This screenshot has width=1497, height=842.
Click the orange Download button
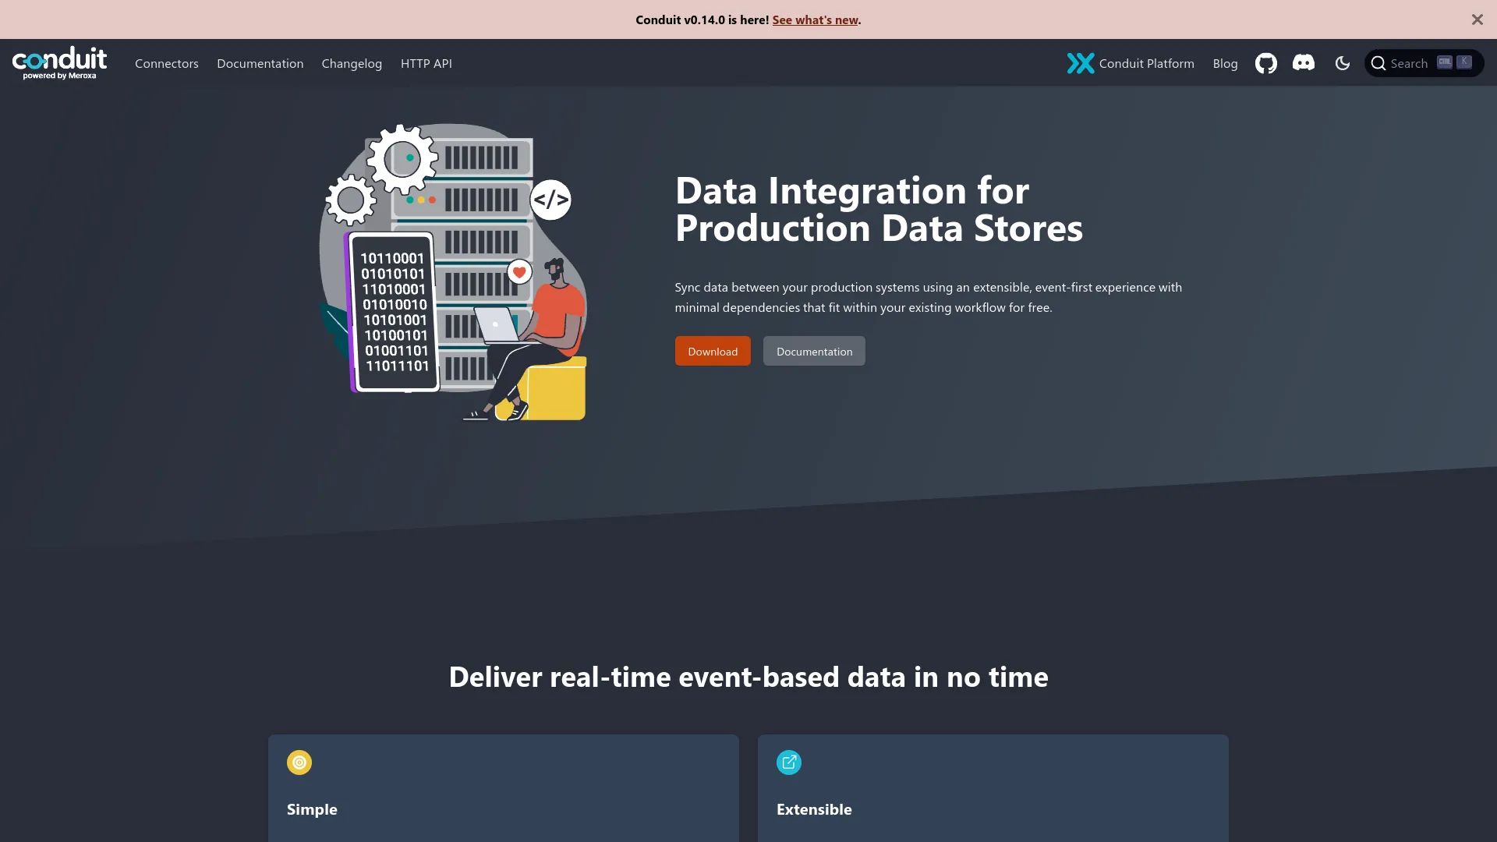point(713,351)
